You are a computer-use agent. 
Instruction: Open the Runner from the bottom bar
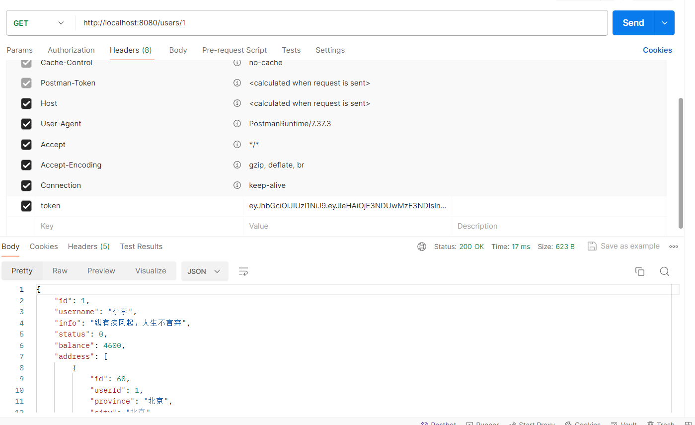(x=482, y=423)
